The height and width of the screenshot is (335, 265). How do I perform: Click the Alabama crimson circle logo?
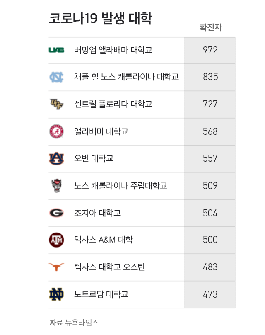pos(56,131)
